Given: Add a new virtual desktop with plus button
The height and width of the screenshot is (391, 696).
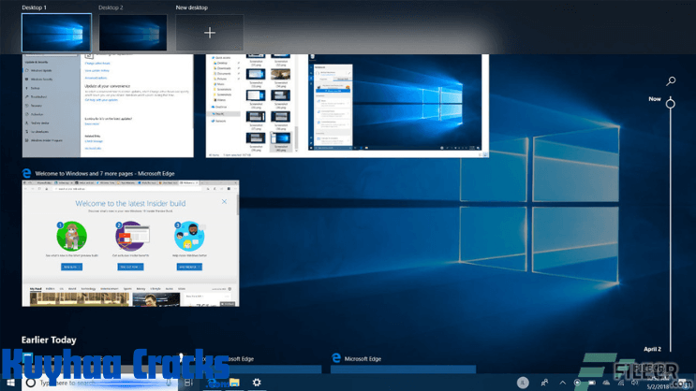Looking at the screenshot, I should pos(210,33).
